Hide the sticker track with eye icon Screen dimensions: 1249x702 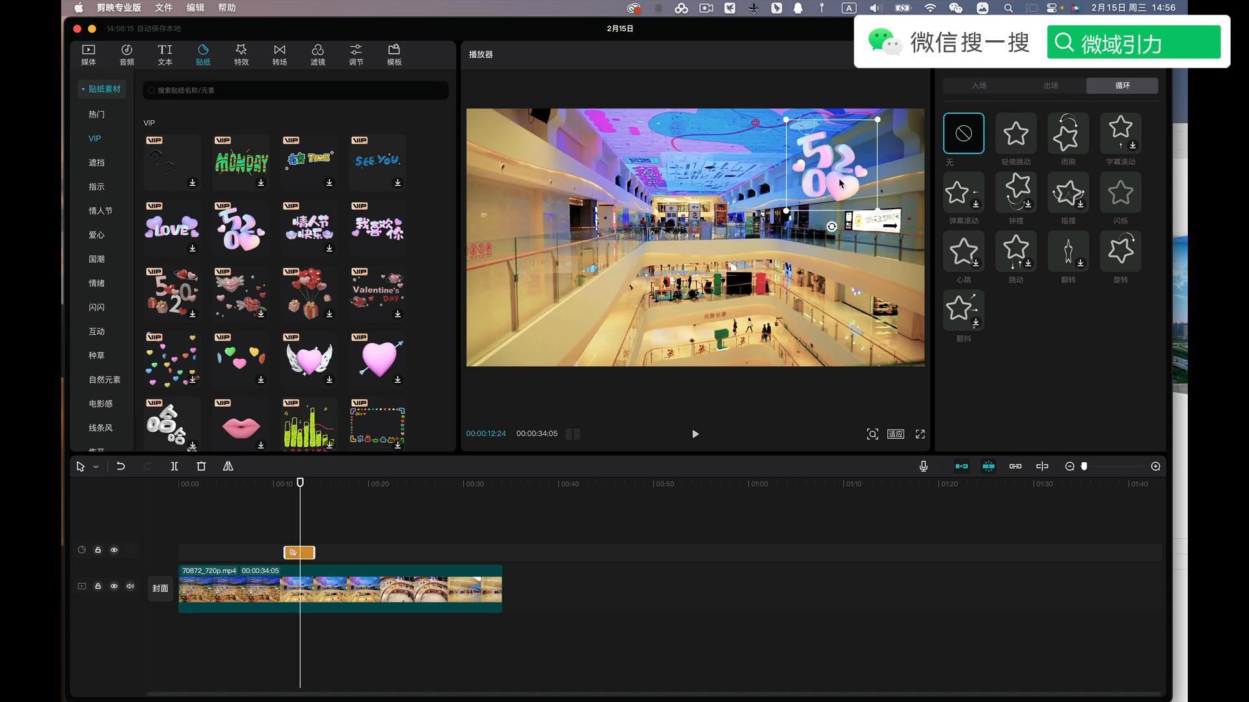click(114, 550)
